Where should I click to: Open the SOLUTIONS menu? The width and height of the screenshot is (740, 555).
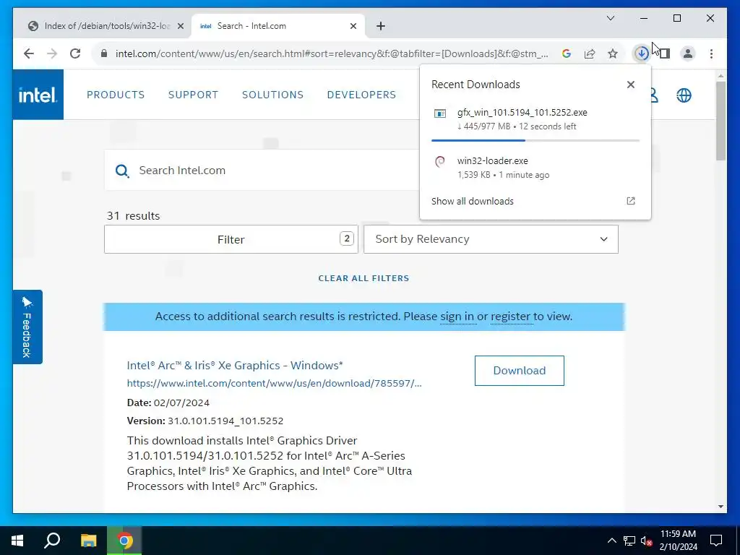[x=272, y=95]
